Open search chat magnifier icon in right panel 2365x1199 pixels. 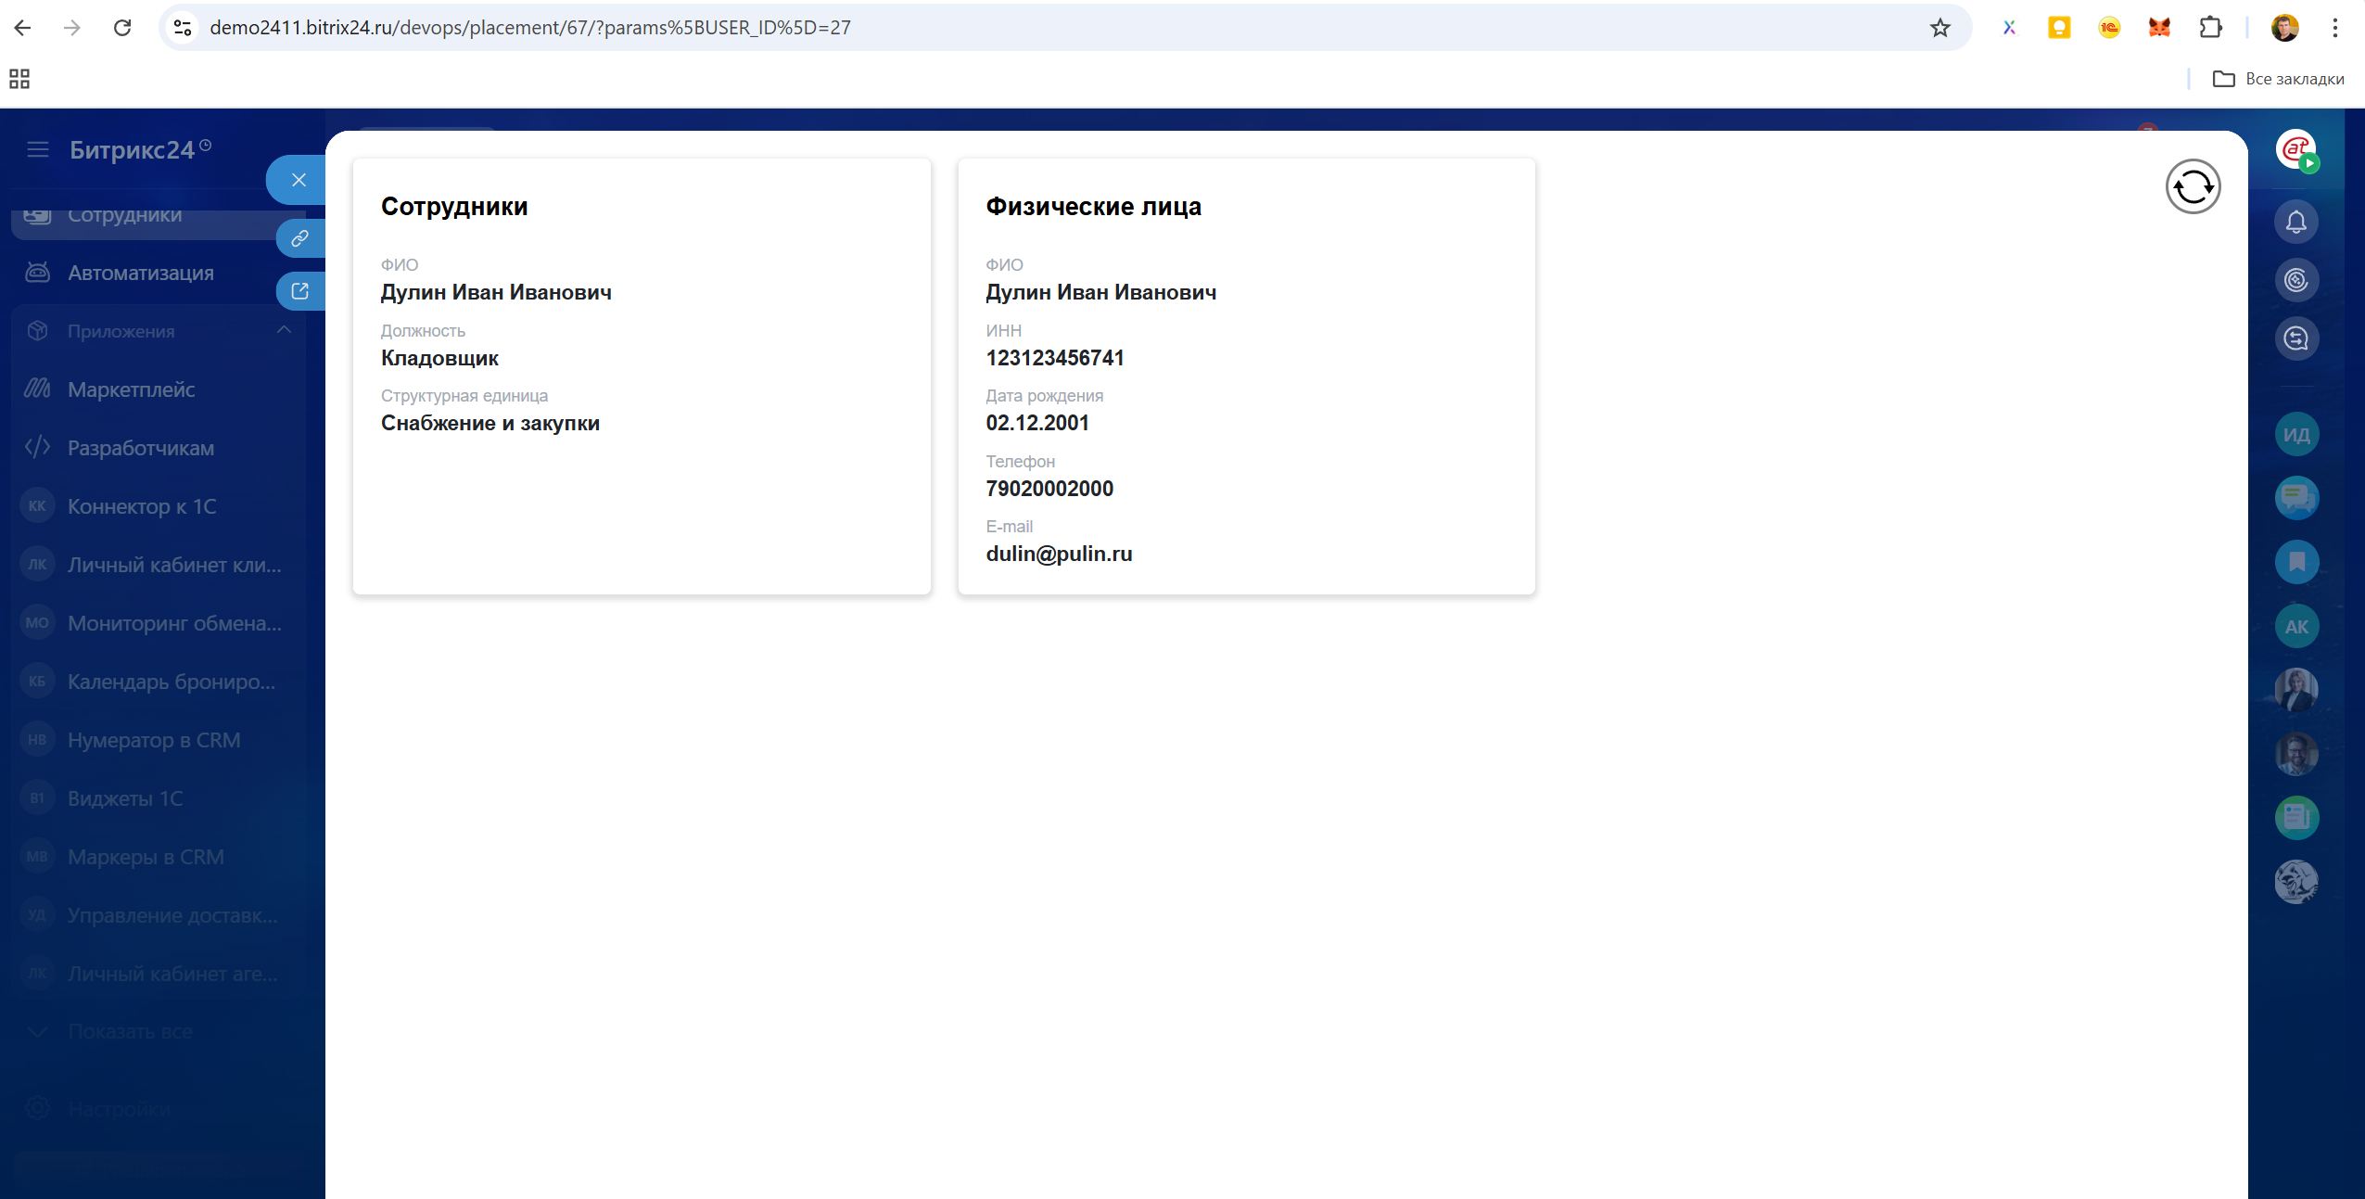(2295, 338)
